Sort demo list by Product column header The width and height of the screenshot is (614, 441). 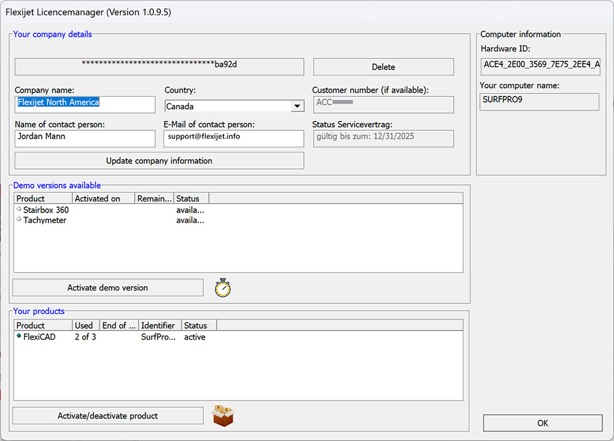[x=42, y=198]
